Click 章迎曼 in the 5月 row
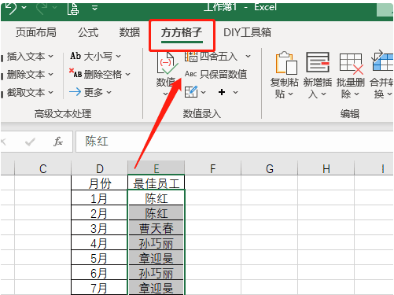 pos(156,257)
